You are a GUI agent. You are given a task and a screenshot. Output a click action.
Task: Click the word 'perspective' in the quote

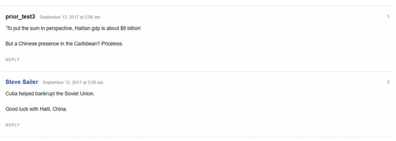pyautogui.click(x=60, y=28)
